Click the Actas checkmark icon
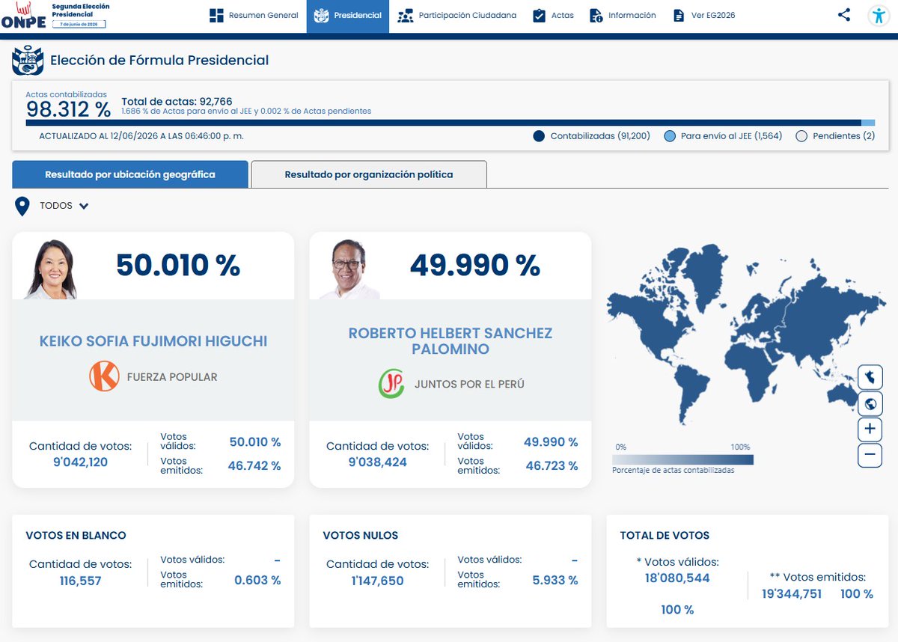Screen dimensions: 898x642 pyautogui.click(x=539, y=15)
